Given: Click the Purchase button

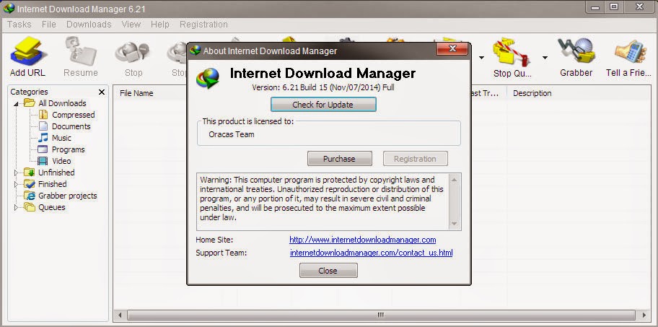Looking at the screenshot, I should [x=340, y=159].
